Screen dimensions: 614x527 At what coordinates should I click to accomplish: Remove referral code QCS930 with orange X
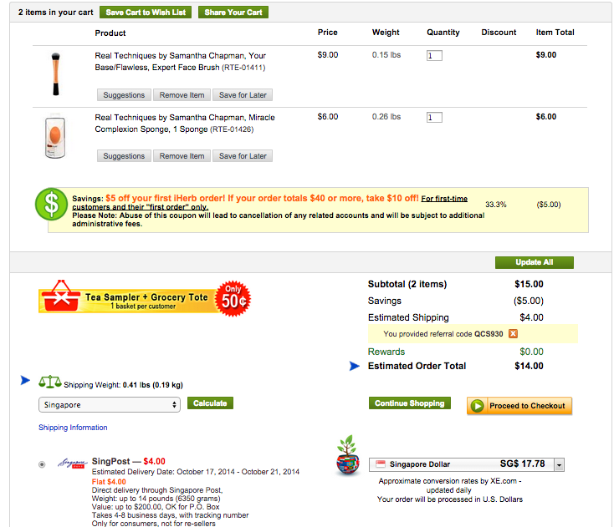pyautogui.click(x=513, y=333)
